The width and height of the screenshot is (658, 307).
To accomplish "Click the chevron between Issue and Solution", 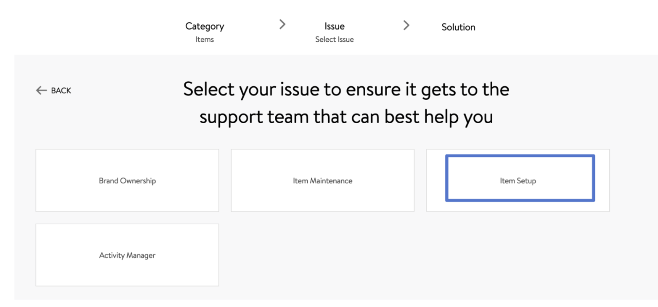I will pyautogui.click(x=406, y=25).
